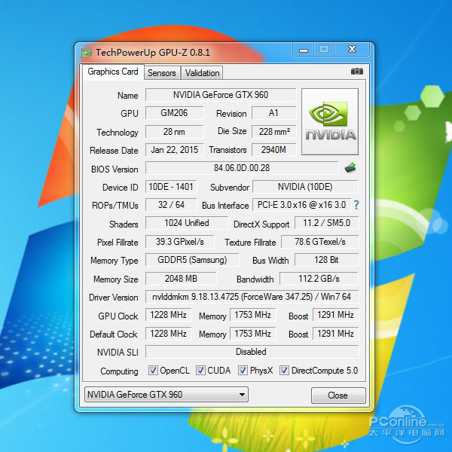Click the GPU Clock row Memory 1753 MHz
The height and width of the screenshot is (452, 452).
(x=252, y=315)
